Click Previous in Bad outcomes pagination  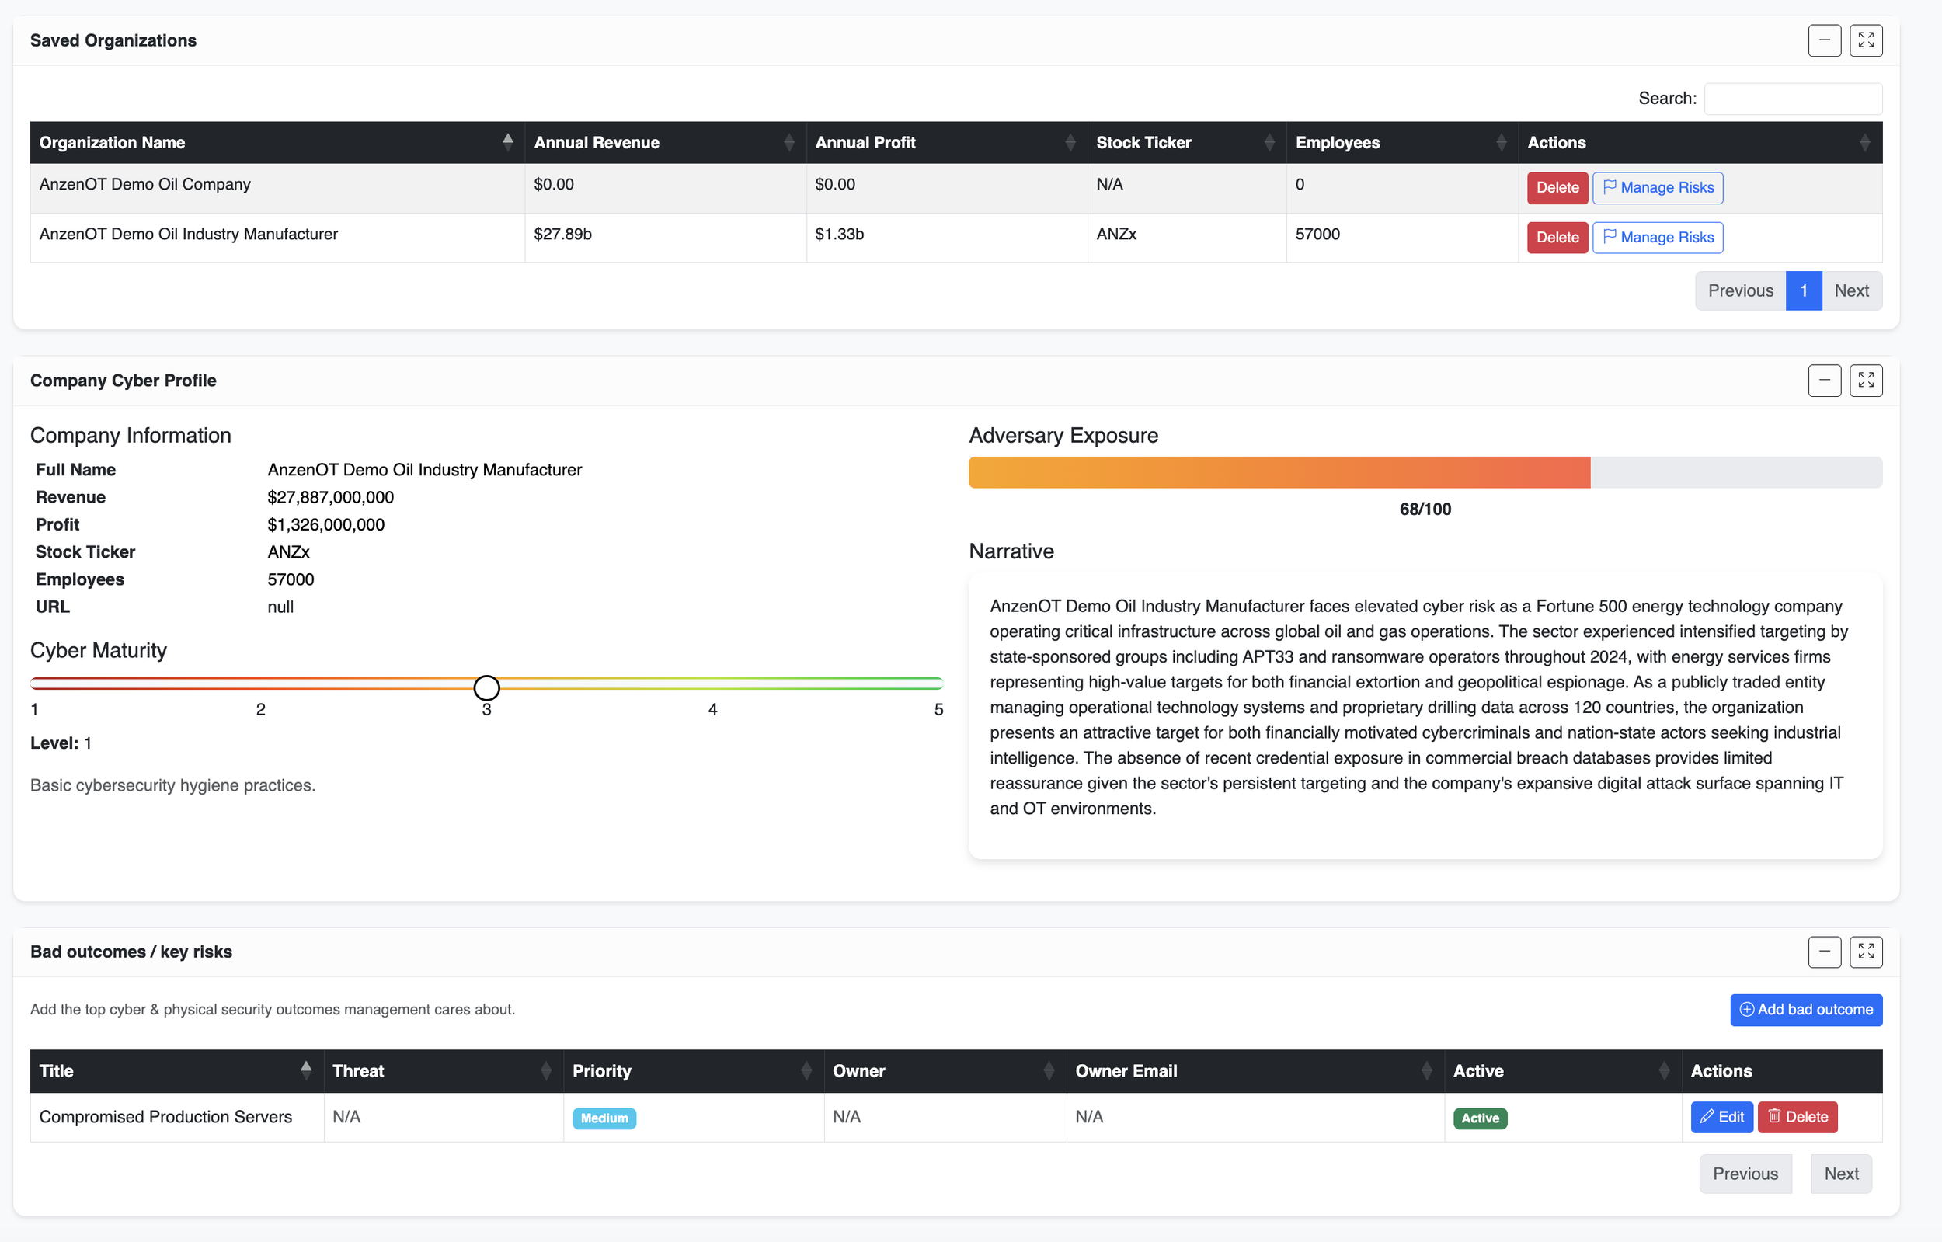(x=1745, y=1174)
